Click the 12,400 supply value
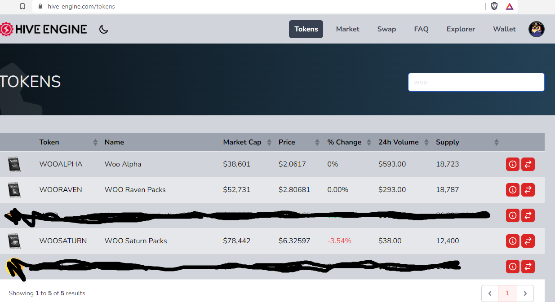This screenshot has width=555, height=302. point(448,241)
